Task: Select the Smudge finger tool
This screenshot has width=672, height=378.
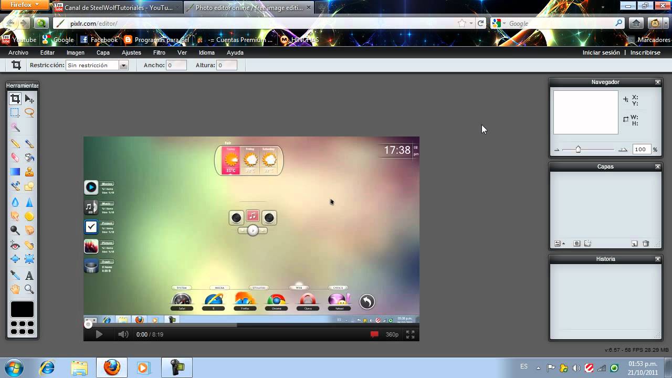Action: (x=15, y=216)
